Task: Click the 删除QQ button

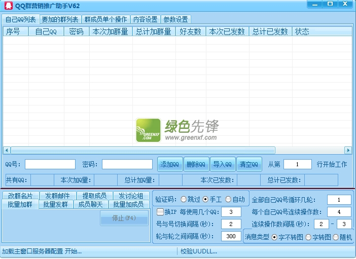Action: tap(196, 164)
